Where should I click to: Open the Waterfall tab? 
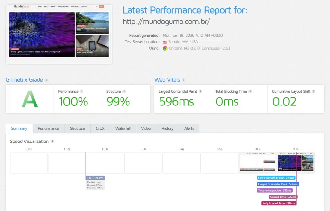pos(123,128)
